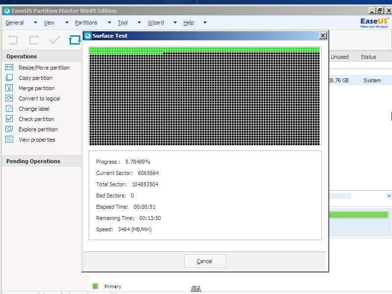This screenshot has height=294, width=392.
Task: Click the Apply checkmark toolbar icon
Action: 54,40
